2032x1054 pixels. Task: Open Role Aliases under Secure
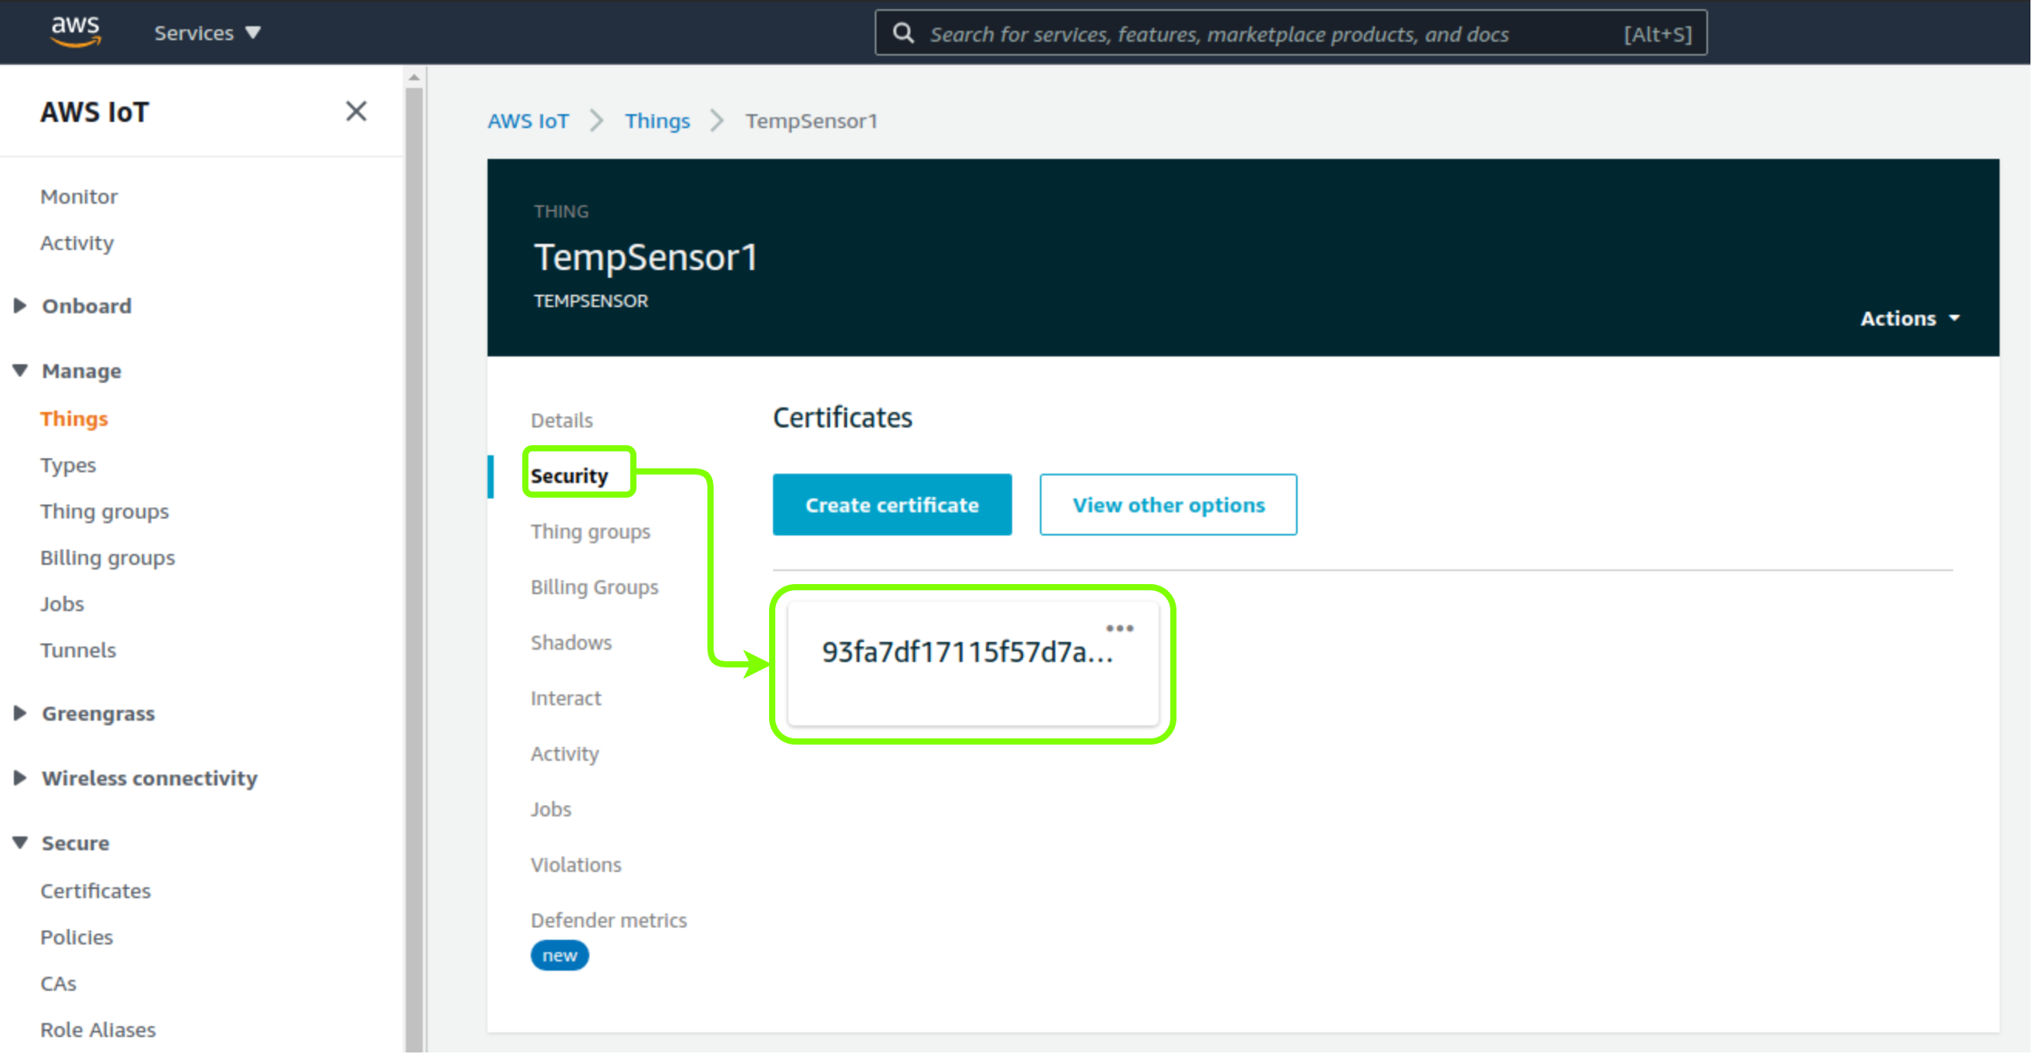99,1030
